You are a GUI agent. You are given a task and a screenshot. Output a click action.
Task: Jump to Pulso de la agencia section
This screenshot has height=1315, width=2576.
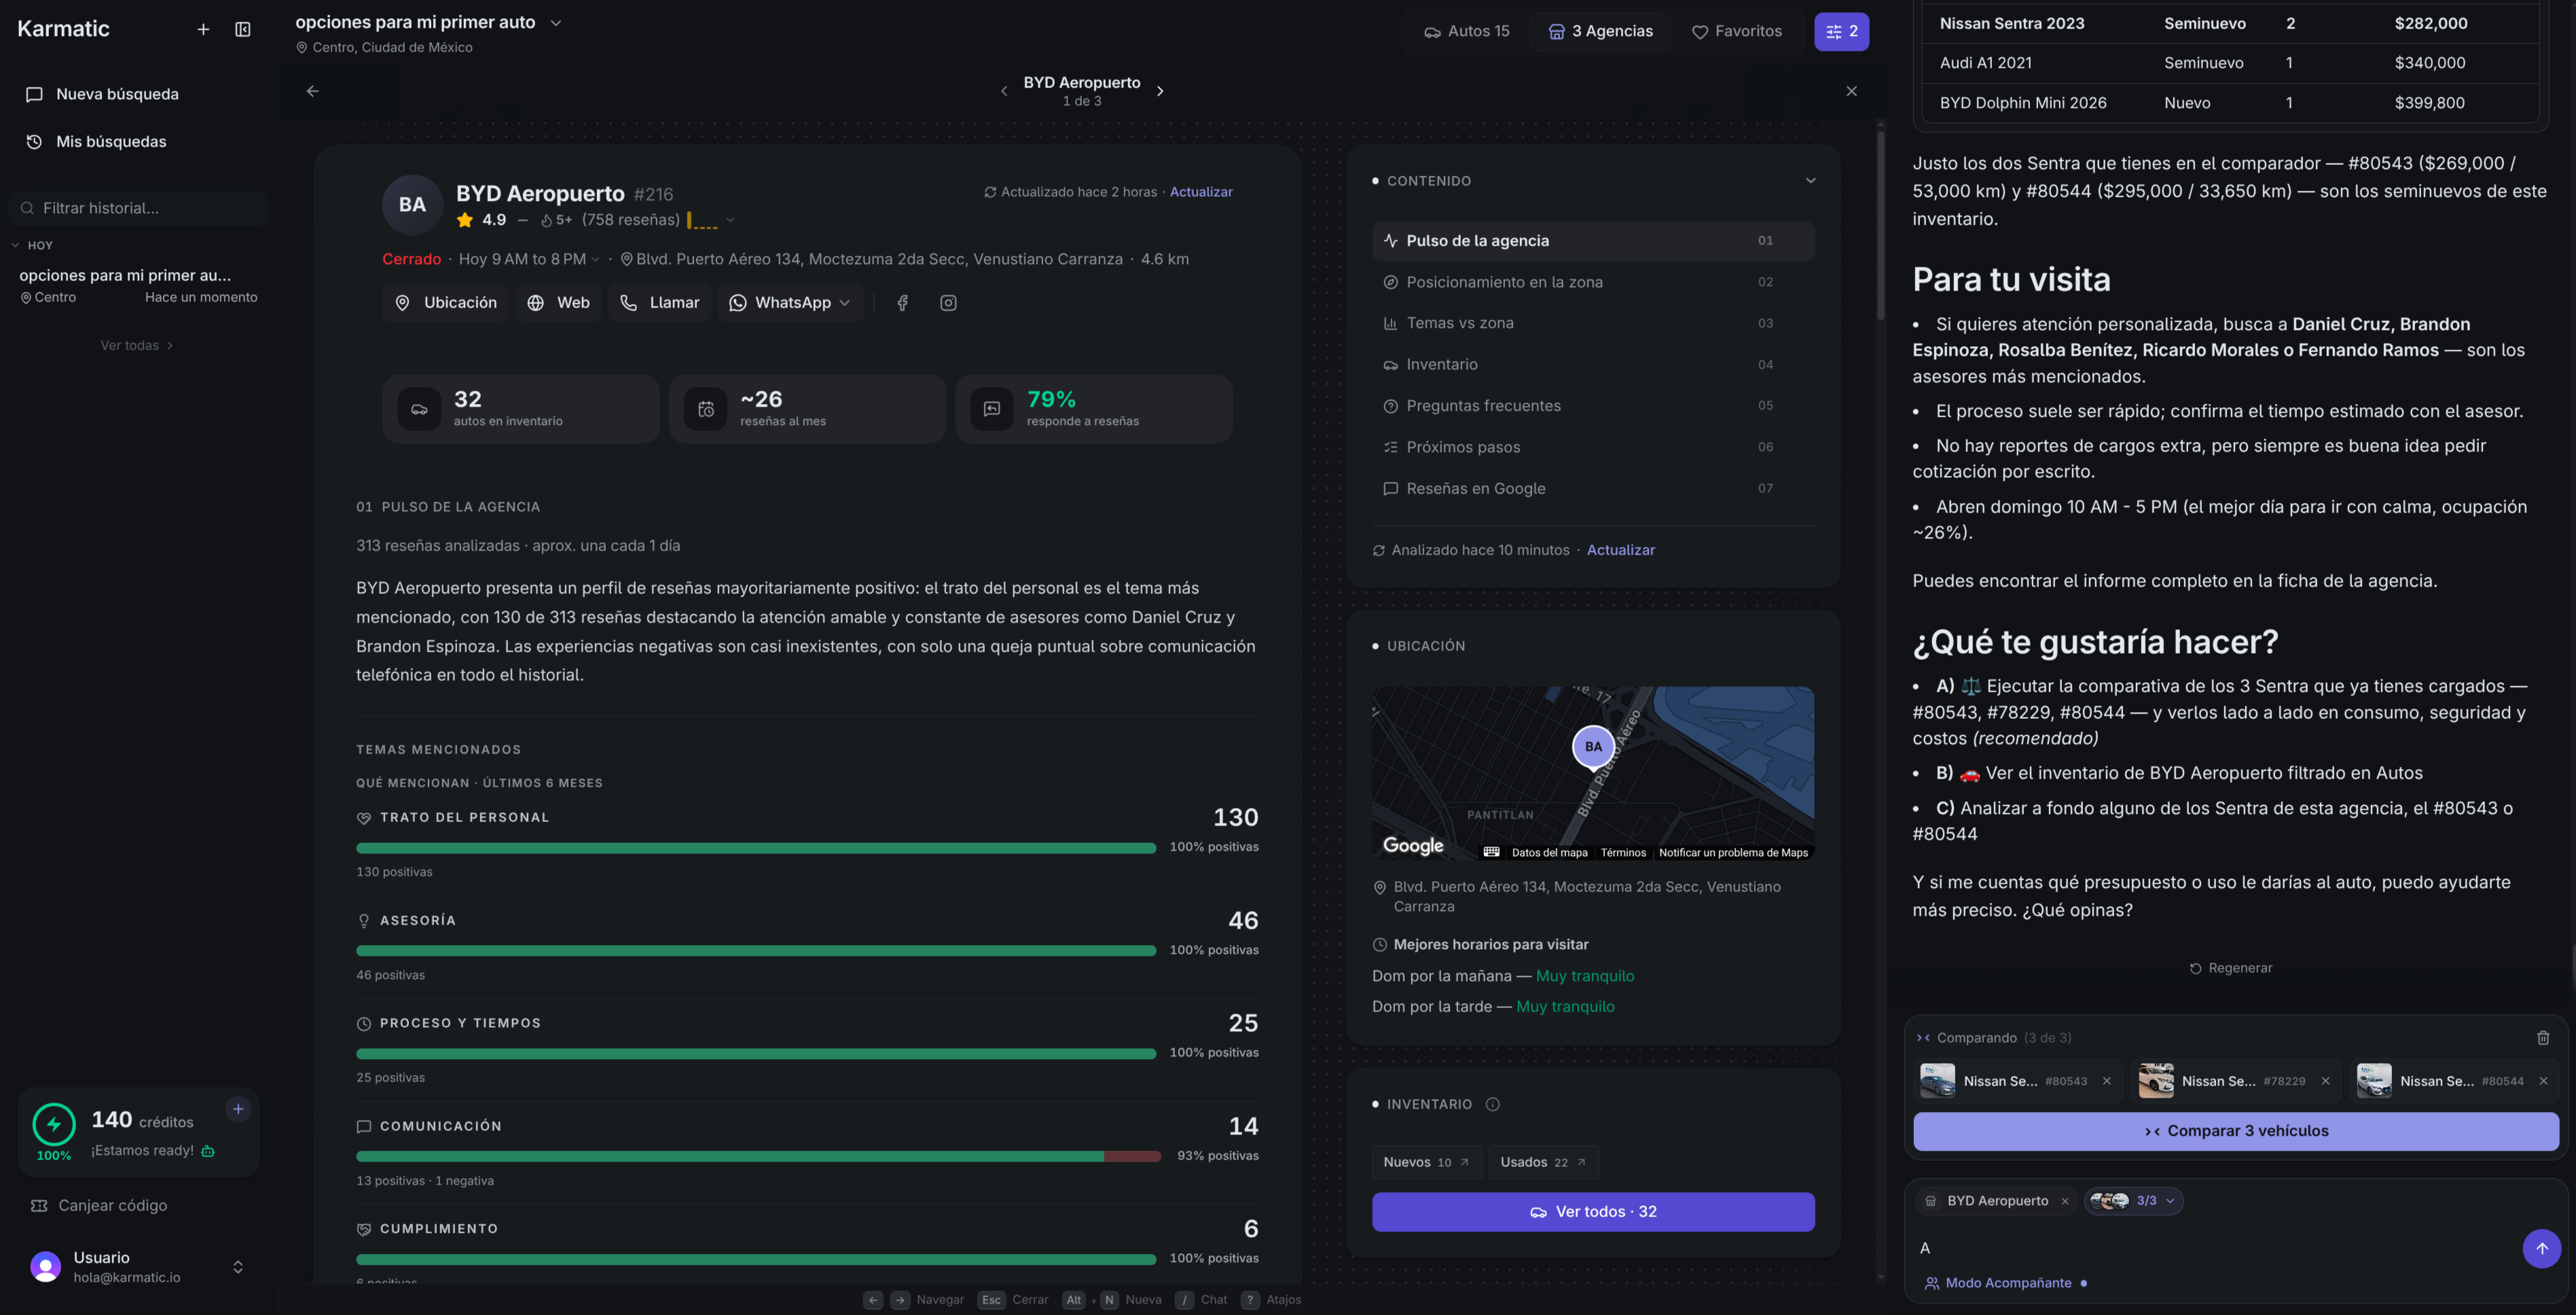[x=1593, y=241]
